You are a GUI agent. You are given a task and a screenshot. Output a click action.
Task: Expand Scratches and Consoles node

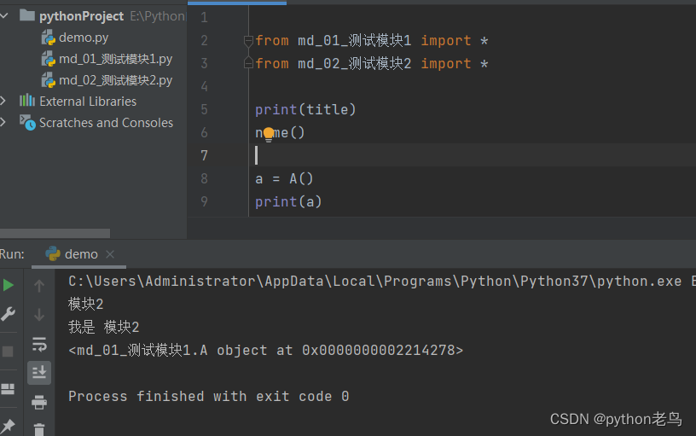tap(4, 122)
